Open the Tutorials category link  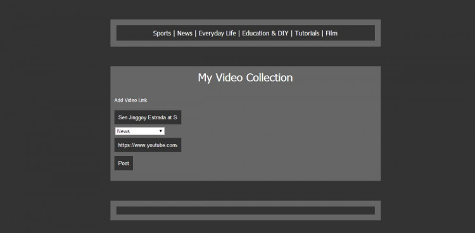click(307, 33)
